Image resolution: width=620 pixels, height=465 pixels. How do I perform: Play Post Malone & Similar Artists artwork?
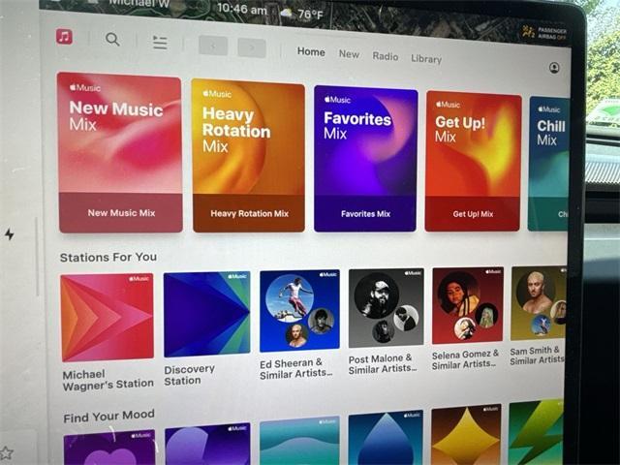tap(386, 308)
